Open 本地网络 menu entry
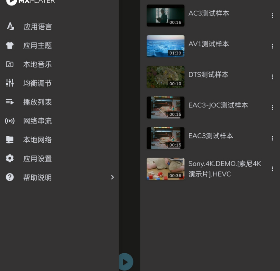This screenshot has height=271, width=280. tap(60, 140)
